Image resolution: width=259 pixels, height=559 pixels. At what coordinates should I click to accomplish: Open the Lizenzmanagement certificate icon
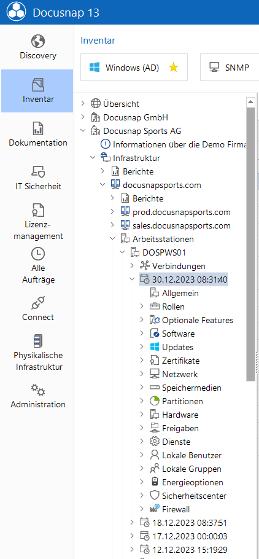click(x=38, y=210)
